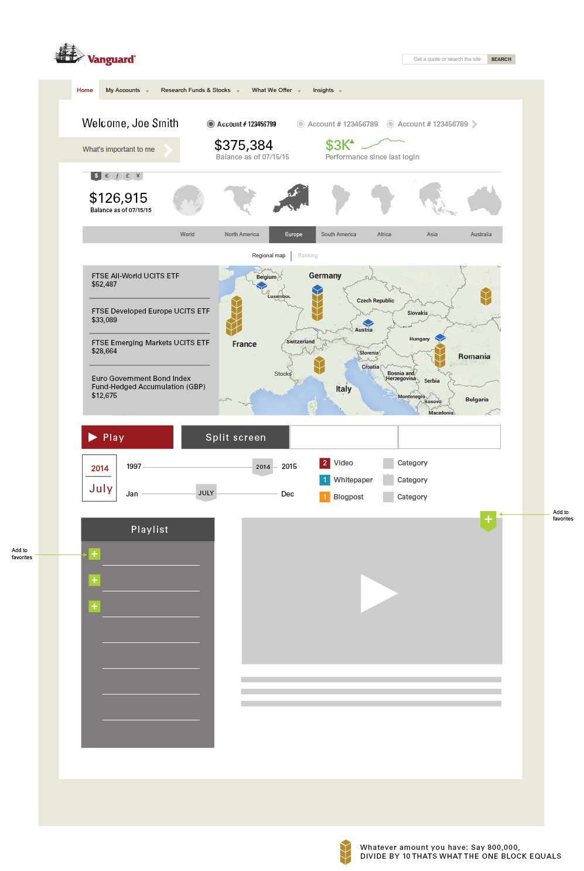Image resolution: width=584 pixels, height=871 pixels.
Task: Choose the Africa map icon
Action: tap(382, 199)
